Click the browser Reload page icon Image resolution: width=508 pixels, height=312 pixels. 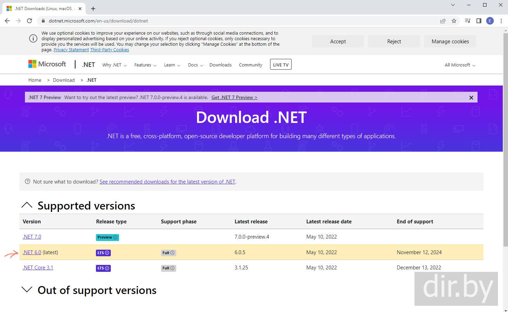coord(29,21)
